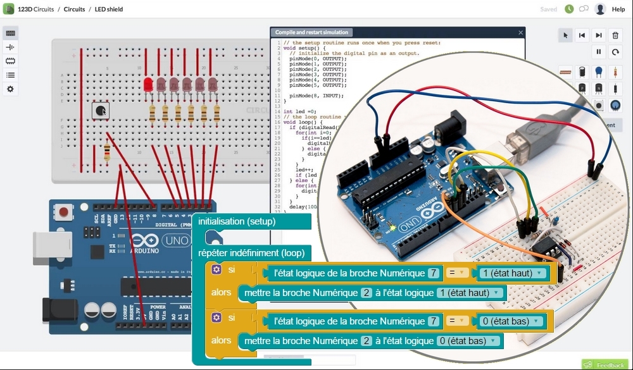
Task: Click code line void setup() {
Action: 304,48
